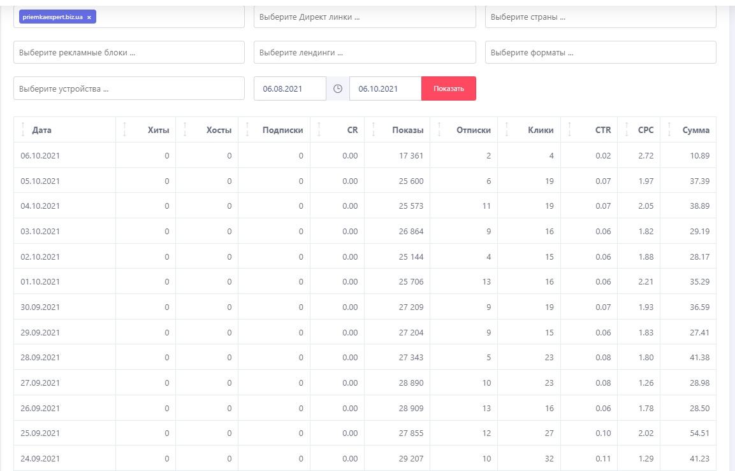The width and height of the screenshot is (735, 471).
Task: Click the end date field 06.10.2021
Action: pos(384,88)
